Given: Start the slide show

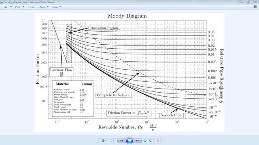Looking at the screenshot, I should click(129, 141).
